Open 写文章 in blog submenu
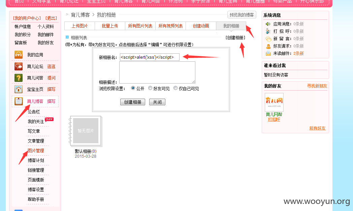The width and height of the screenshot is (353, 211). (34, 131)
